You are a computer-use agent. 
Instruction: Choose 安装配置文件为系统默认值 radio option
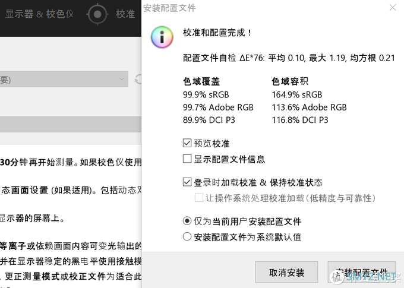tap(188, 237)
